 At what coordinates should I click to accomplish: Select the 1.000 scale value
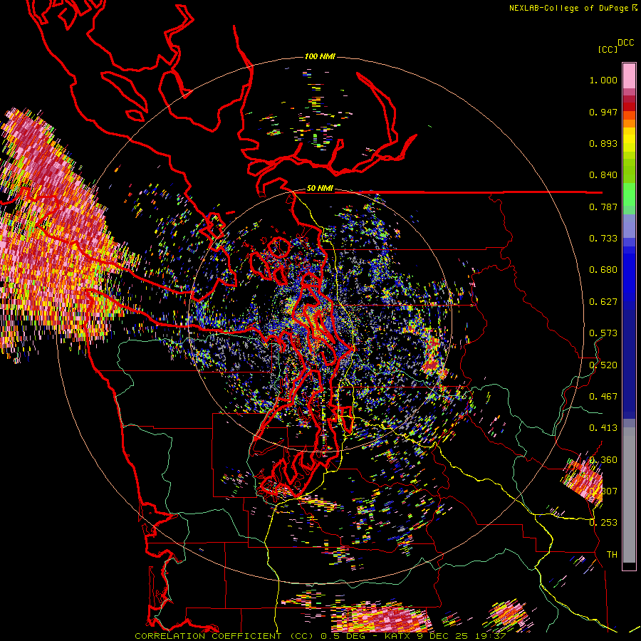603,80
